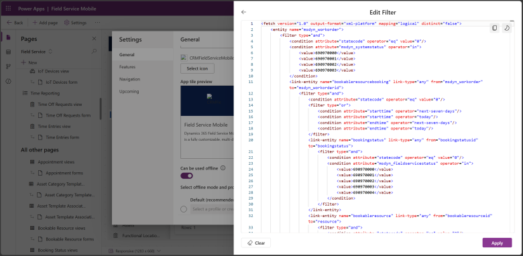Open the app launcher waffle icon
The height and width of the screenshot is (256, 523).
click(x=8, y=9)
